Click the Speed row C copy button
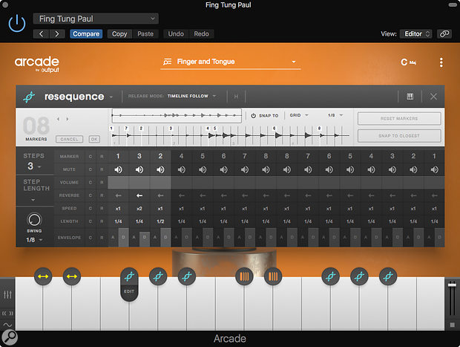 click(91, 208)
